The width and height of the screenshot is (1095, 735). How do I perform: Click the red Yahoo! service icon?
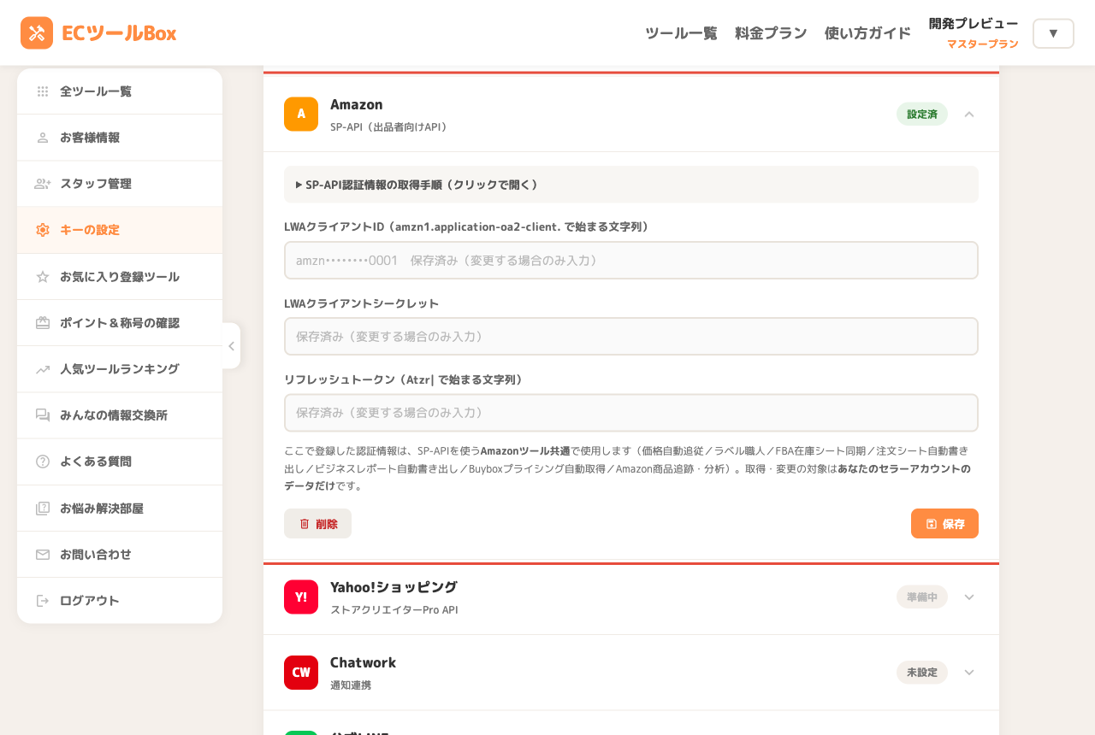[x=301, y=597]
